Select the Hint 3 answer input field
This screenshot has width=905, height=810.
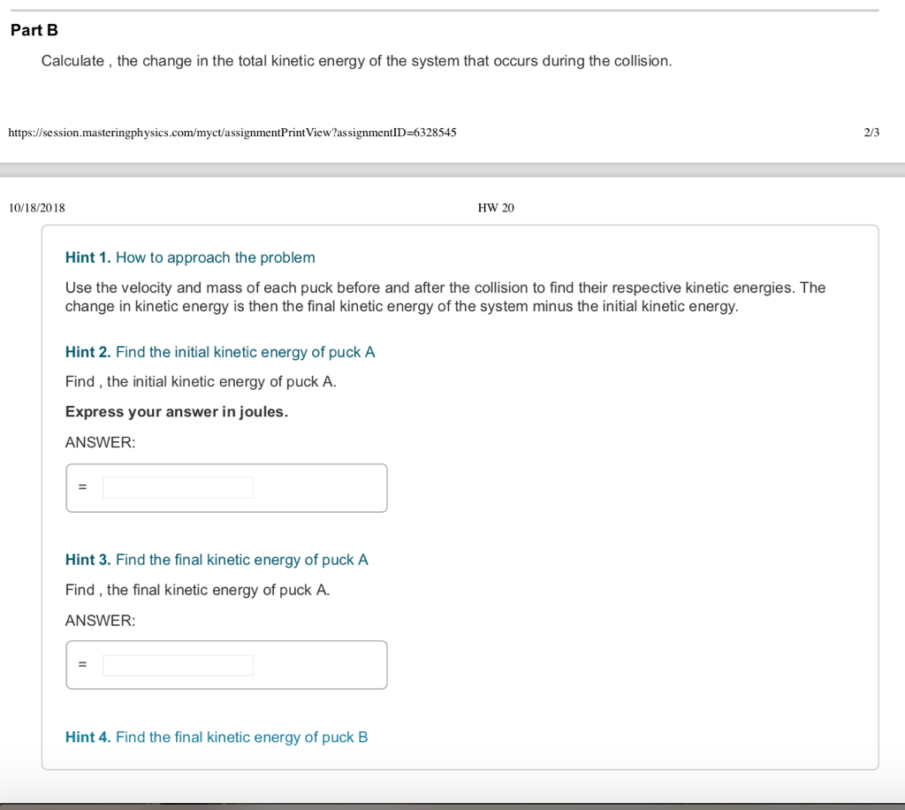tap(177, 664)
